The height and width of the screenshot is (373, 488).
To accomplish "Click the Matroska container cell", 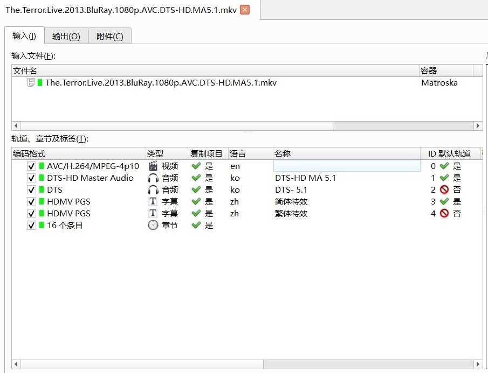I will 439,82.
